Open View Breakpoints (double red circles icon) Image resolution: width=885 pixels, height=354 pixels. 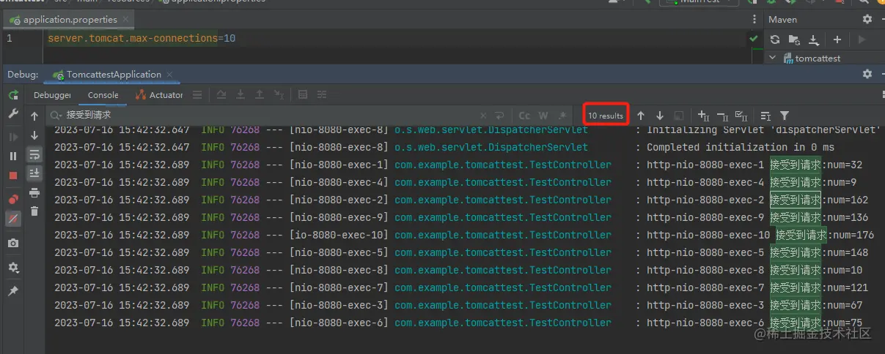coord(13,199)
